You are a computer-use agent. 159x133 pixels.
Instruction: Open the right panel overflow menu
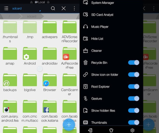(154, 8)
